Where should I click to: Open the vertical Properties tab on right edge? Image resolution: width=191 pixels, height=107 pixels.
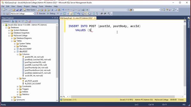tap(189, 23)
